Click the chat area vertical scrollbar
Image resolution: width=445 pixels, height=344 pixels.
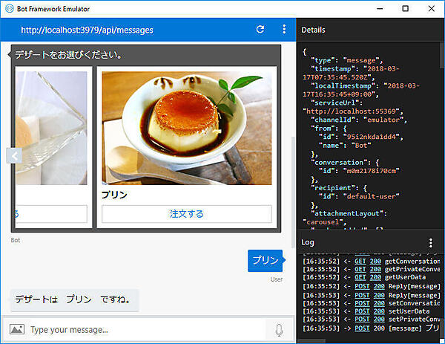coord(293,192)
